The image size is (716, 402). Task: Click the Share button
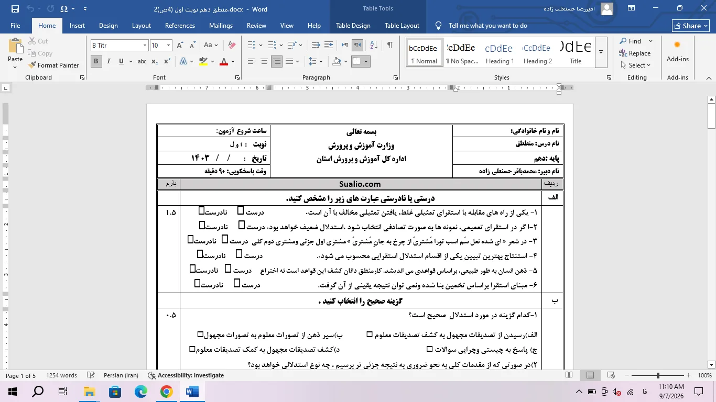coord(691,26)
